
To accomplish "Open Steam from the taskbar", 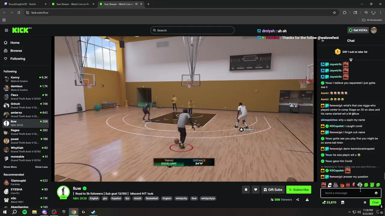I will [x=93, y=212].
